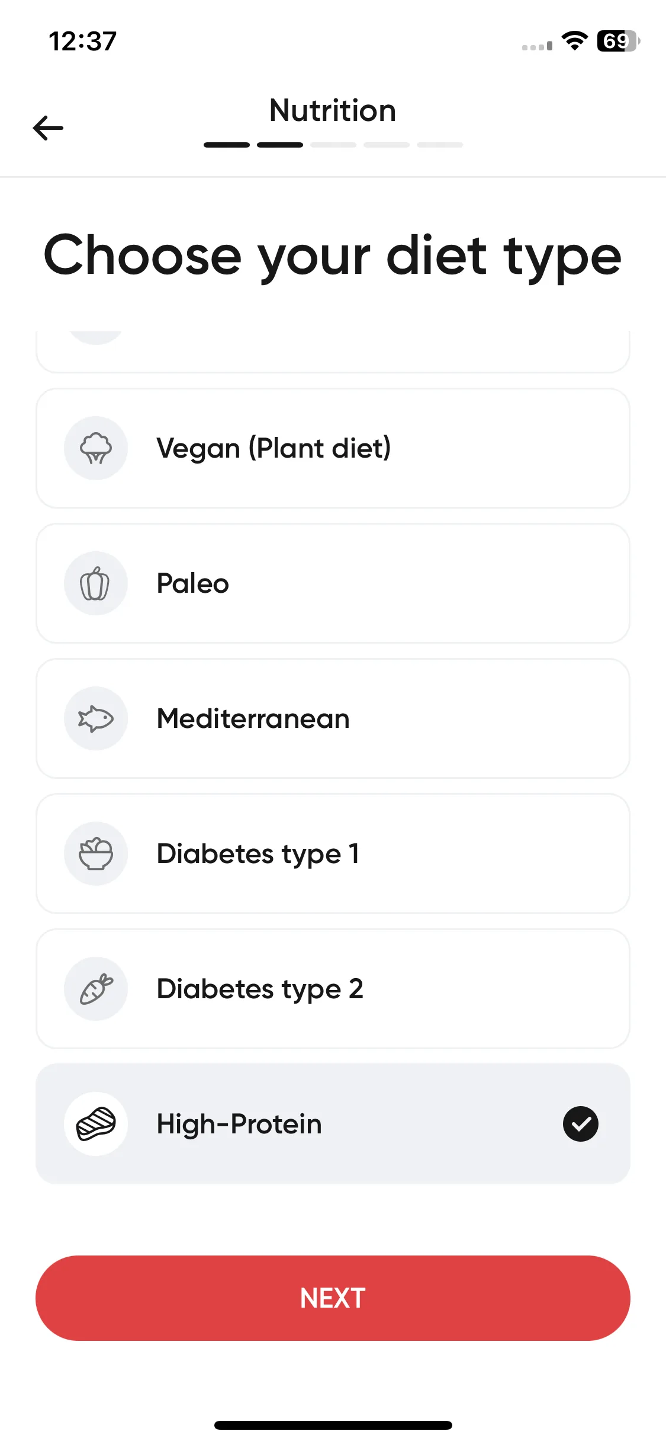Tap the carrot icon for Diabetes type 2

point(96,989)
